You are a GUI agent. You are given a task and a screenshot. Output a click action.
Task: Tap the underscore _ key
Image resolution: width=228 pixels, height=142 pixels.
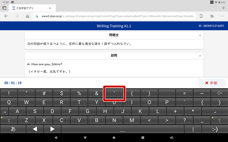(202, 120)
